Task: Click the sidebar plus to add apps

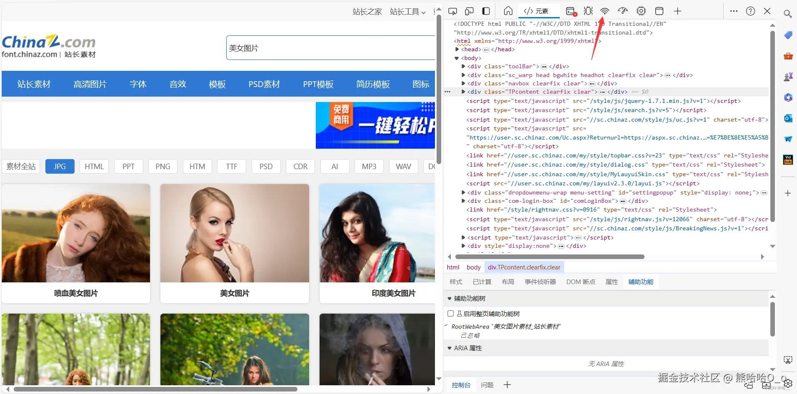Action: pyautogui.click(x=788, y=193)
